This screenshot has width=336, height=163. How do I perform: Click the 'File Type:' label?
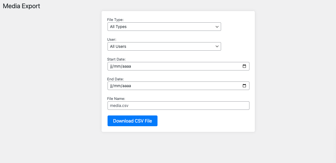[115, 20]
